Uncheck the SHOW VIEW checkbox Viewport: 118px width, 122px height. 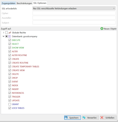[10, 48]
